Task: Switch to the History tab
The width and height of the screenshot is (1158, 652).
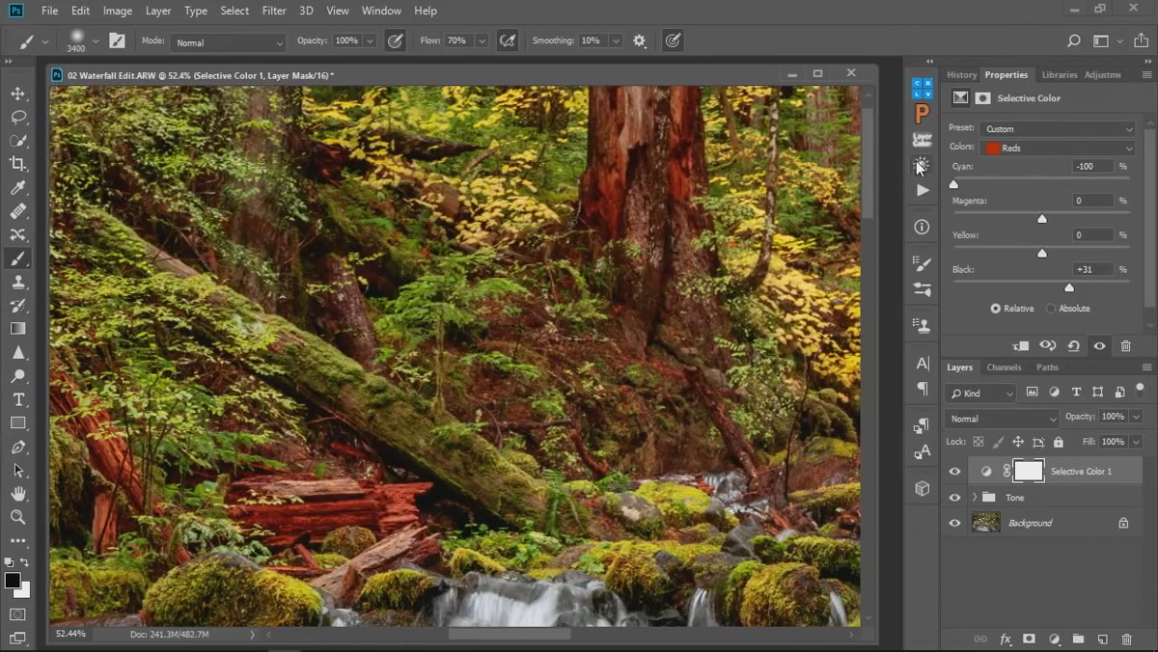Action: 961,74
